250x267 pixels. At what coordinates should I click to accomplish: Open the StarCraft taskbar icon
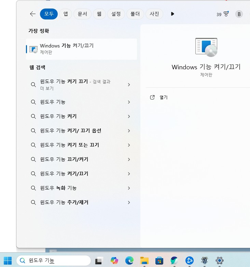tap(204, 261)
